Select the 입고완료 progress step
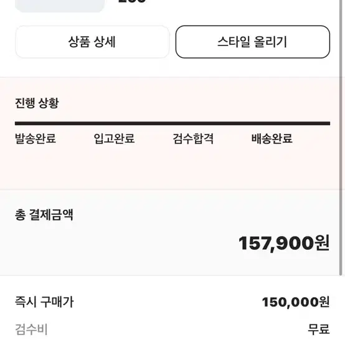Image resolution: width=345 pixels, height=345 pixels. pos(114,139)
